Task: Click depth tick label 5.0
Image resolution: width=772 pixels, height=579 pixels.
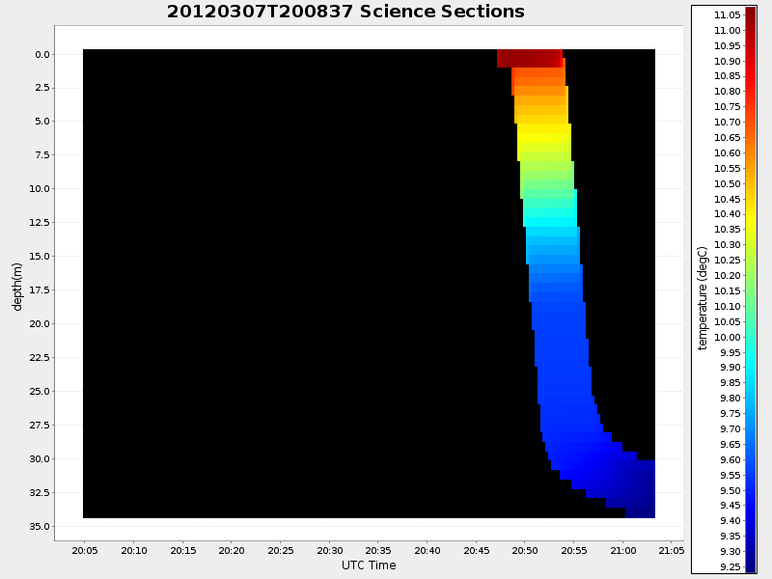Action: click(x=42, y=122)
